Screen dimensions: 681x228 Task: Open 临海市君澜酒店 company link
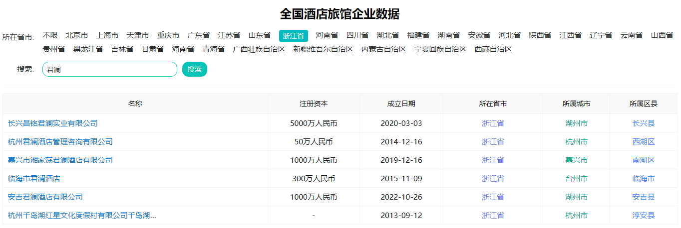[x=34, y=179]
